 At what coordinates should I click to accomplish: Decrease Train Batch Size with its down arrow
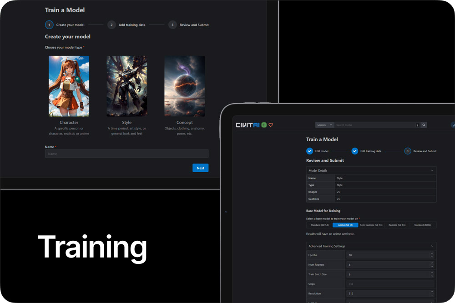coord(432,276)
